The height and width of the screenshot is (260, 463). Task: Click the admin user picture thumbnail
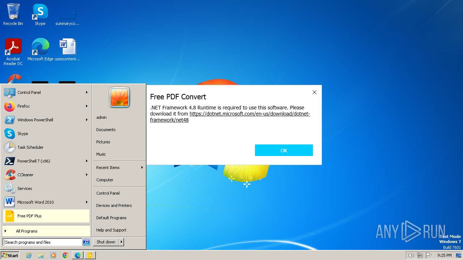tap(119, 97)
